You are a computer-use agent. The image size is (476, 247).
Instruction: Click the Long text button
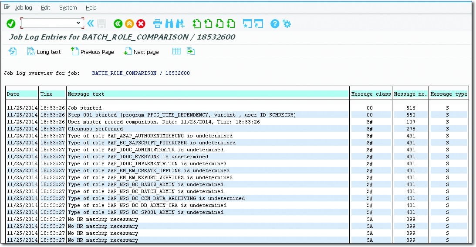(44, 52)
